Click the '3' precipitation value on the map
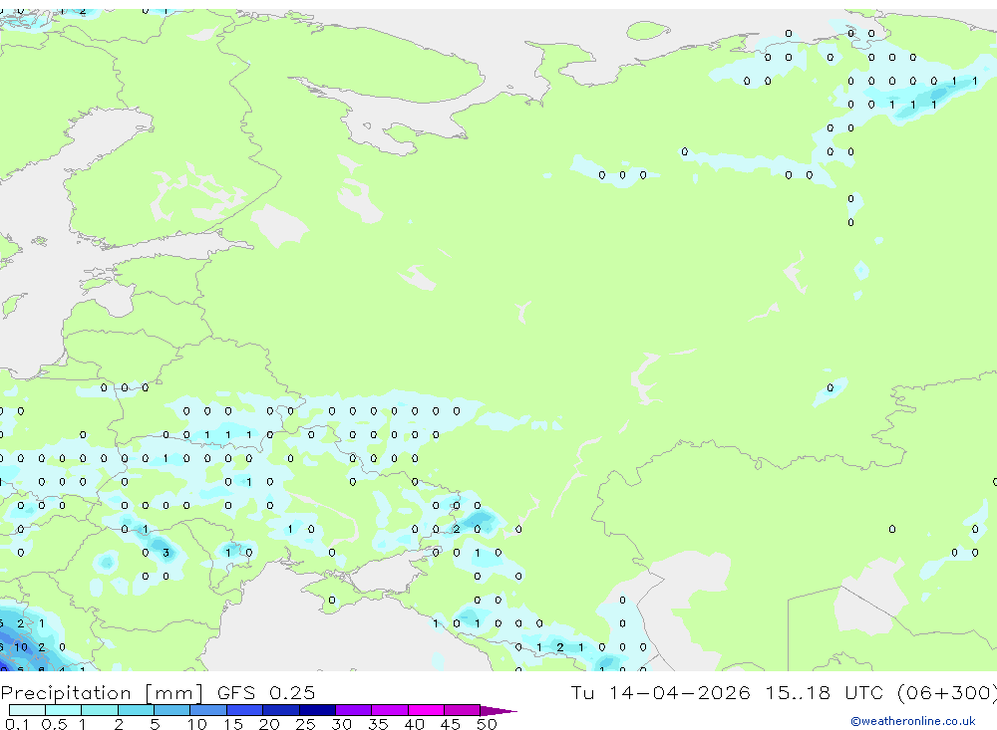The image size is (997, 730). (x=166, y=553)
